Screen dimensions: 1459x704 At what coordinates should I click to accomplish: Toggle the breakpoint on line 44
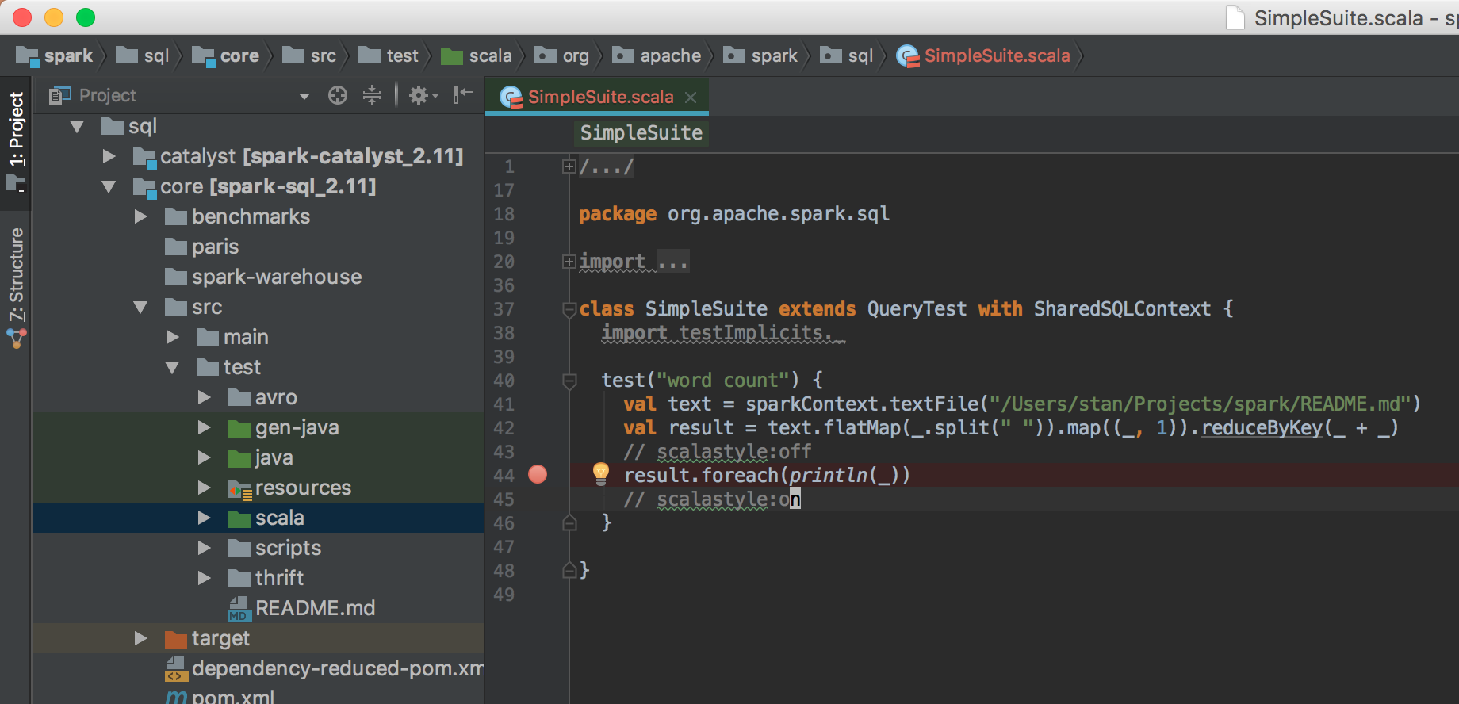click(x=538, y=475)
